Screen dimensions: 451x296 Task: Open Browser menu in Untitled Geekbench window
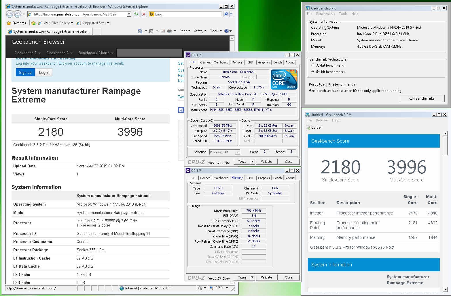322,120
